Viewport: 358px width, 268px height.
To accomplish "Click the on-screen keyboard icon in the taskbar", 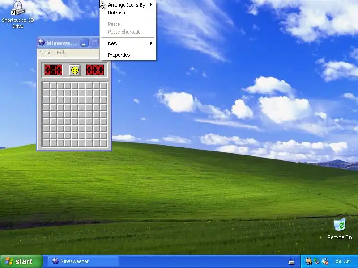I will pyautogui.click(x=292, y=262).
